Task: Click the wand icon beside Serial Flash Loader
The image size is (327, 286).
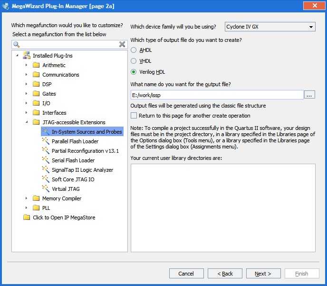Action: coord(46,160)
